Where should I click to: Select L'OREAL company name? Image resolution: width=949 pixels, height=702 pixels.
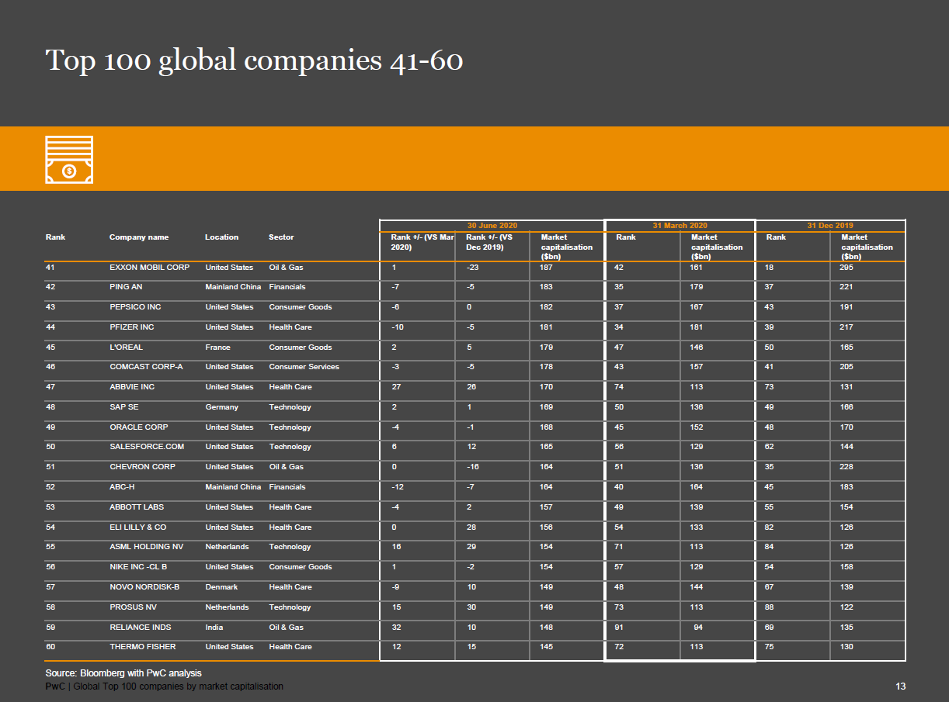(x=126, y=348)
